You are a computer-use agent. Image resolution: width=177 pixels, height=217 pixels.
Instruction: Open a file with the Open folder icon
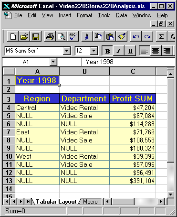pos(24,36)
